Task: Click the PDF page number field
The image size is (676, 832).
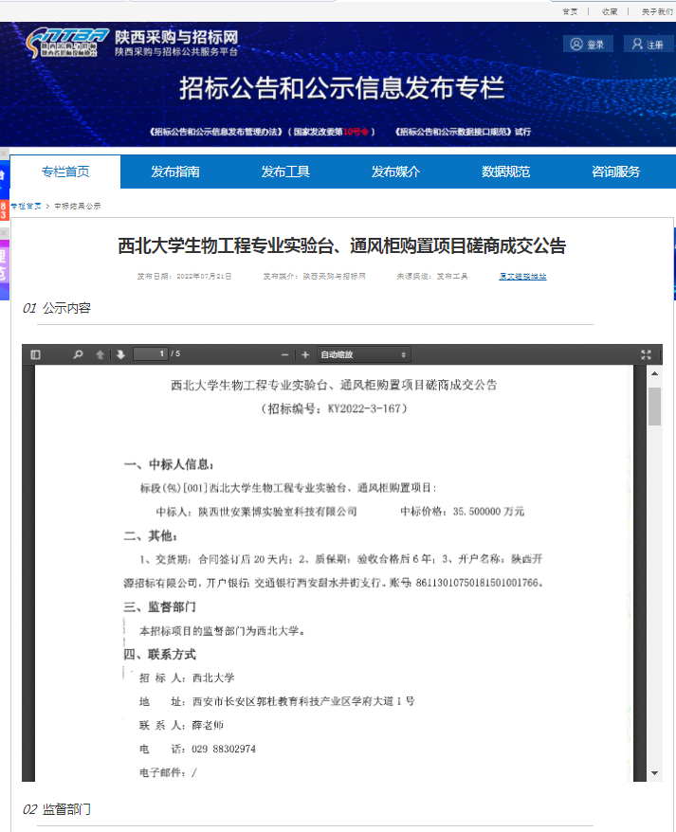Action: [x=150, y=354]
